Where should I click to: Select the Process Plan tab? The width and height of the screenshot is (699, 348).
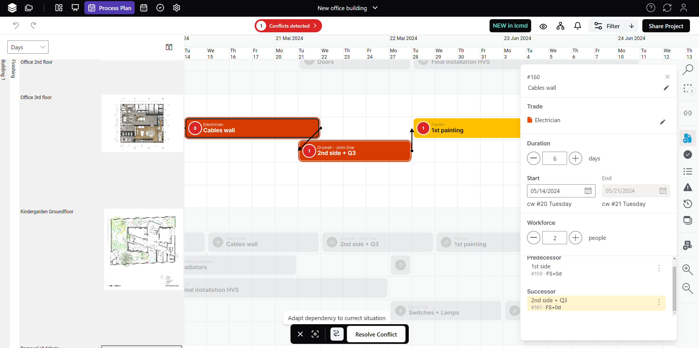click(110, 8)
